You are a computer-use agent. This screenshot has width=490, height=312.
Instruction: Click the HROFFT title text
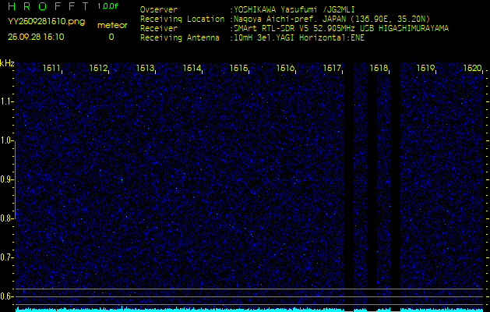pyautogui.click(x=48, y=6)
